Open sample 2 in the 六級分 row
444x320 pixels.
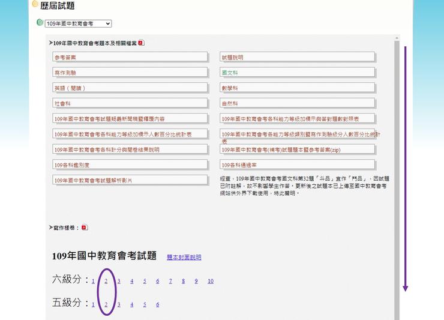(x=106, y=281)
